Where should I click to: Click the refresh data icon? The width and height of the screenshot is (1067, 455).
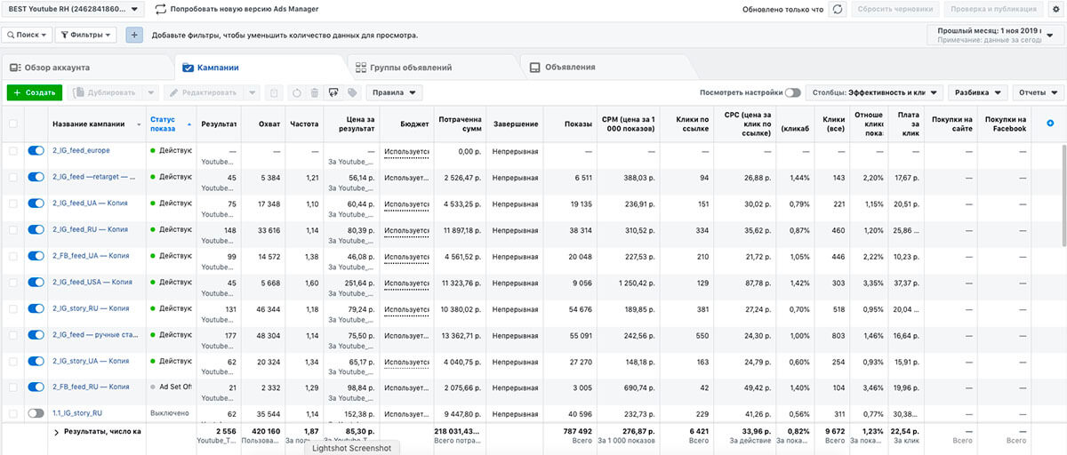838,10
